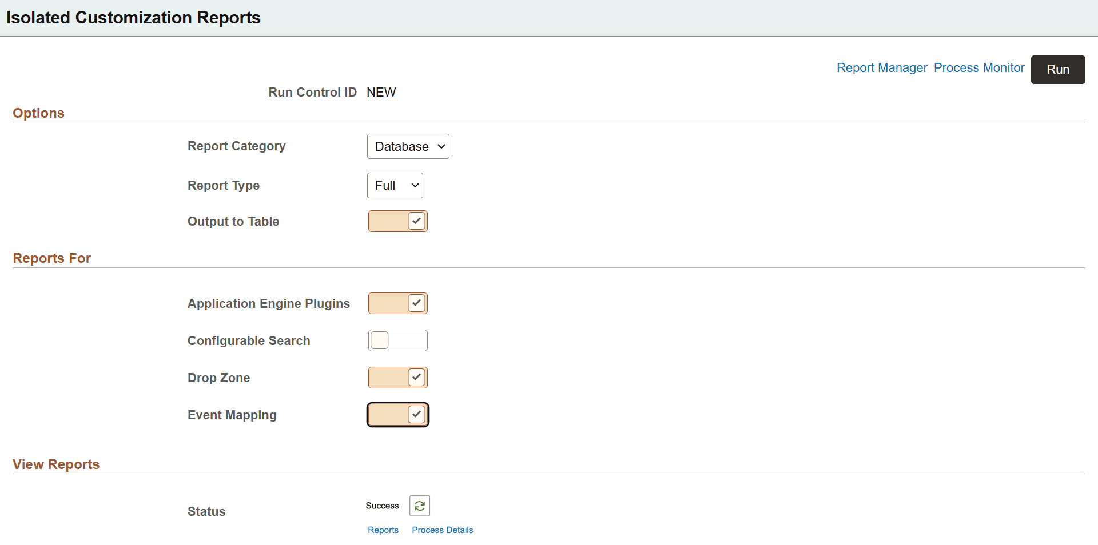The image size is (1098, 545).
Task: Open the Process Monitor
Action: pyautogui.click(x=978, y=67)
